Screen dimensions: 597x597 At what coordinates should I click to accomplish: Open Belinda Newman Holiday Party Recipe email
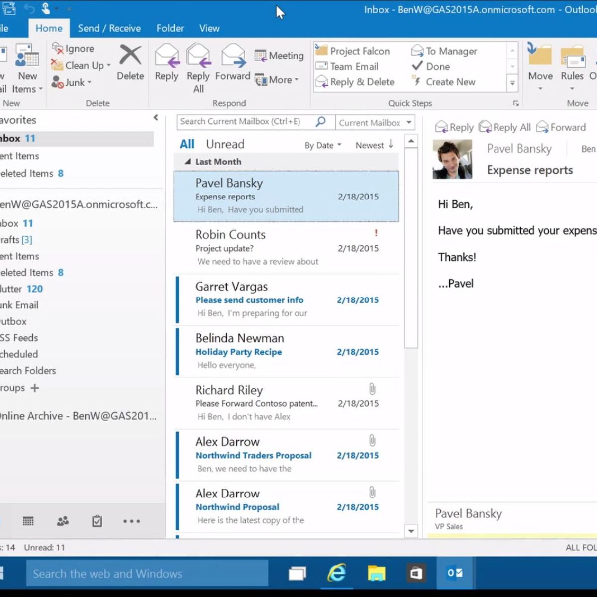point(288,352)
